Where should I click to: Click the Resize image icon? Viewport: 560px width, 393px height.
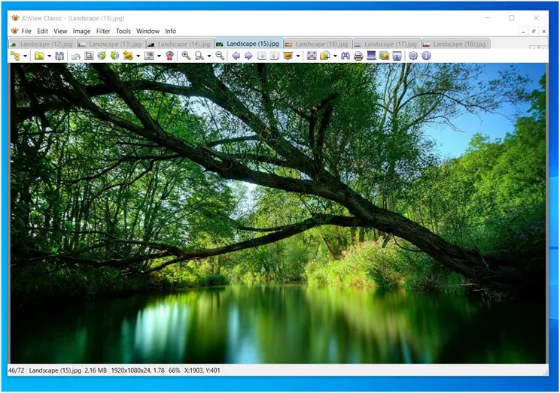[x=128, y=56]
